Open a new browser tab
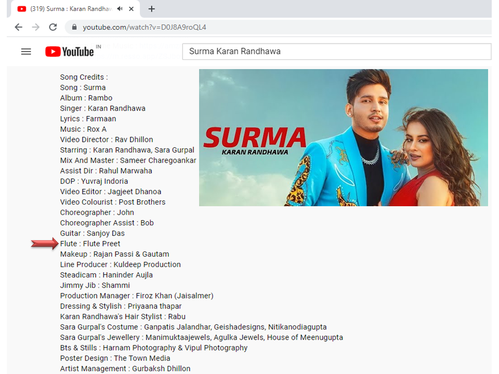 pos(152,9)
